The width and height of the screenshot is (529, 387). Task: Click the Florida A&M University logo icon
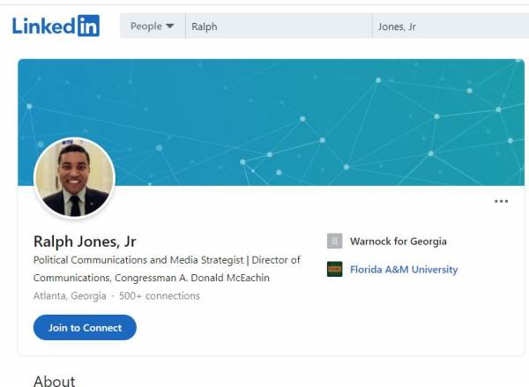334,270
